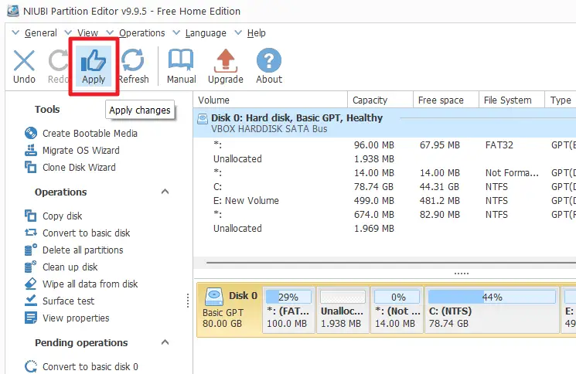Click the Convert to basic disk icon

(x=31, y=233)
